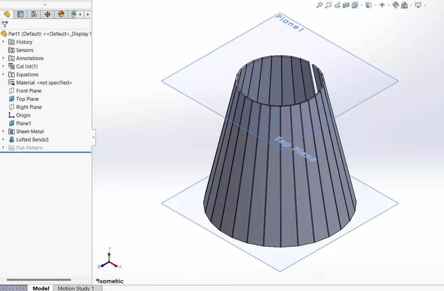
Task: Click the Plane1 label in the viewport
Action: coord(290,23)
